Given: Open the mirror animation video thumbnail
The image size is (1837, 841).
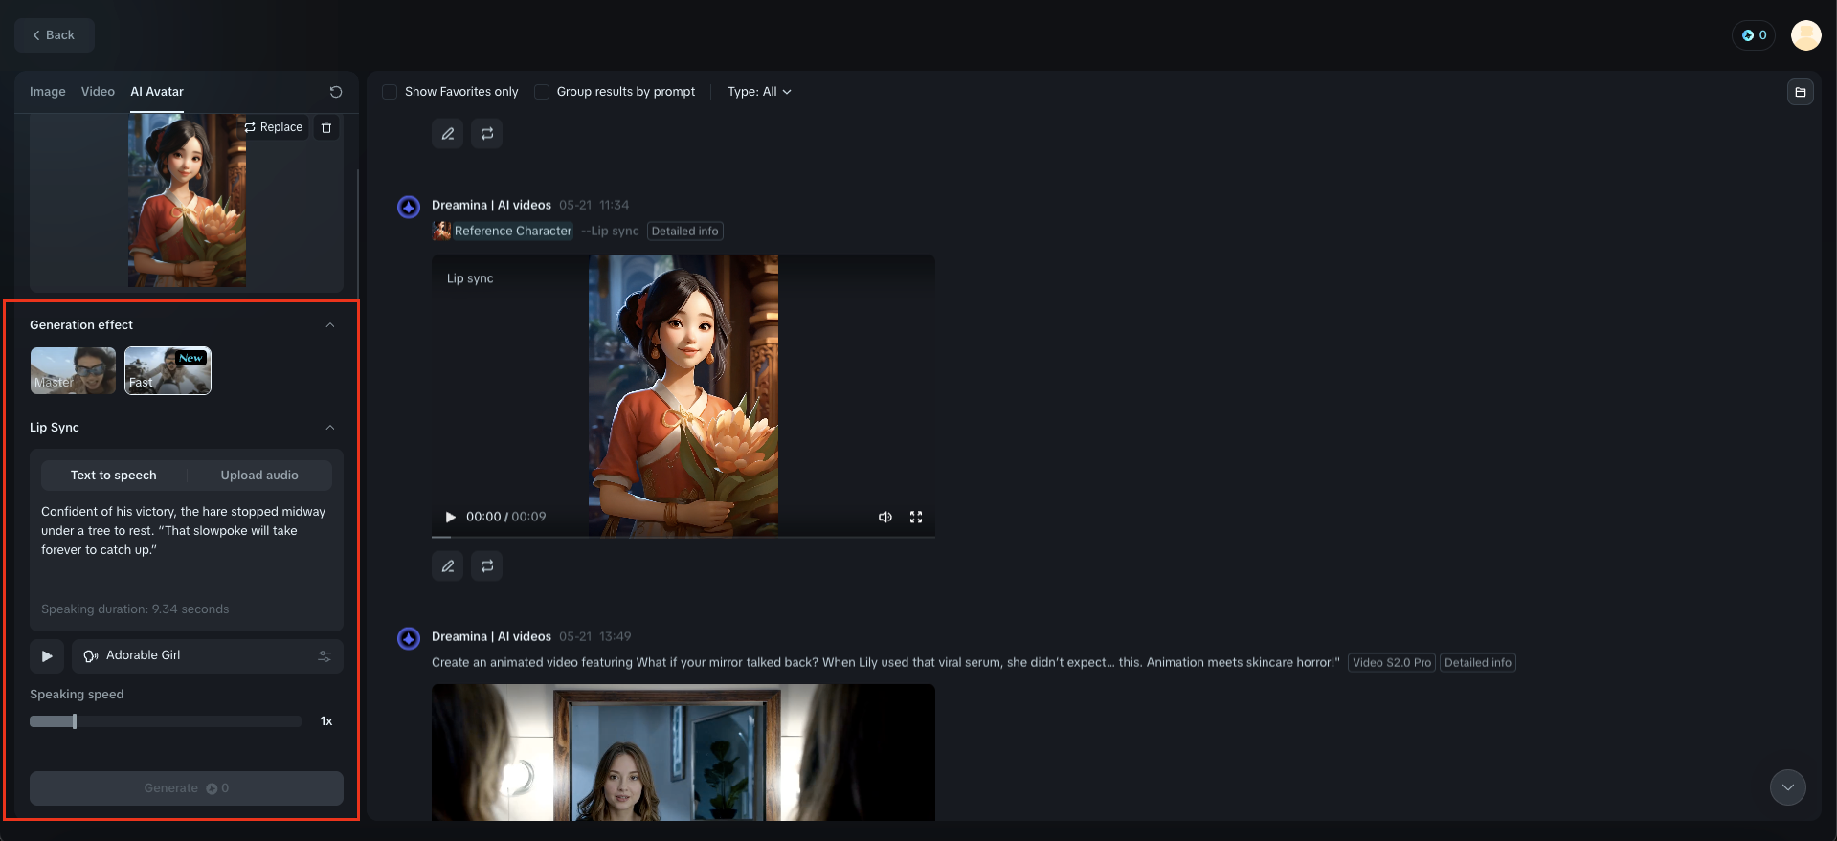Looking at the screenshot, I should click(683, 752).
